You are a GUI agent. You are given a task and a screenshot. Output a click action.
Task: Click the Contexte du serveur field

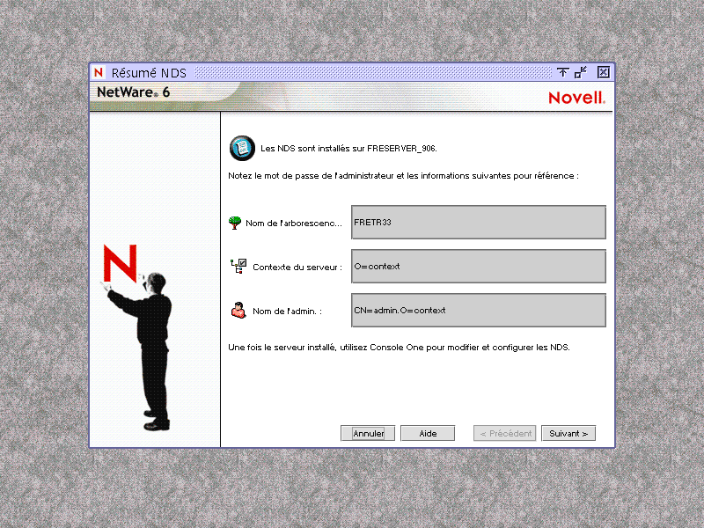(x=479, y=267)
